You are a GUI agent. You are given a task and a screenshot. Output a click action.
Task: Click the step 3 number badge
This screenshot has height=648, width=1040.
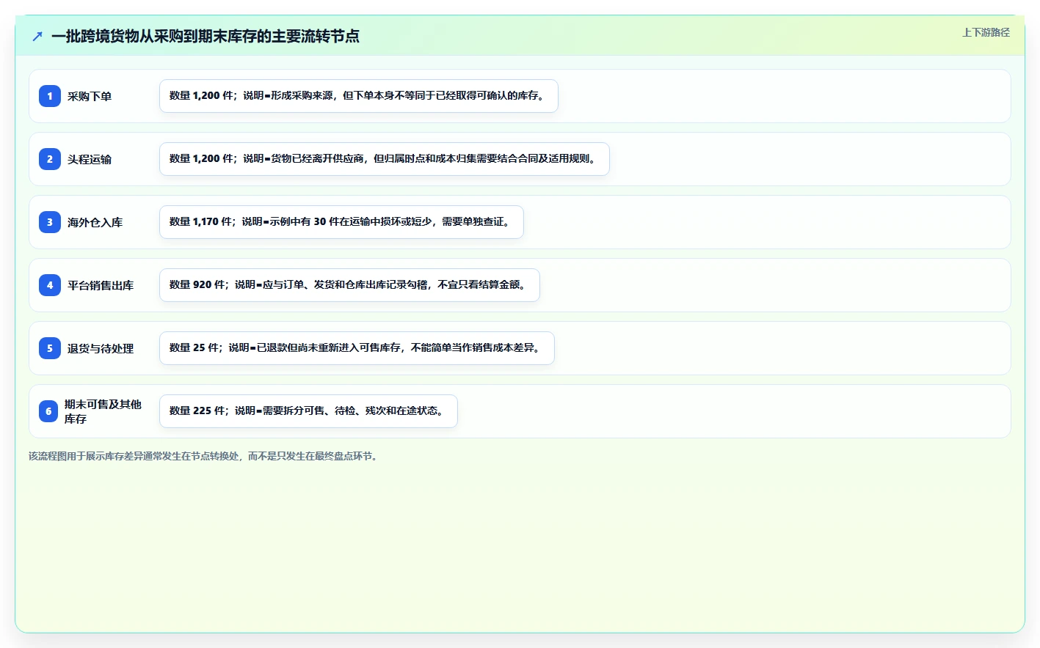coord(50,222)
